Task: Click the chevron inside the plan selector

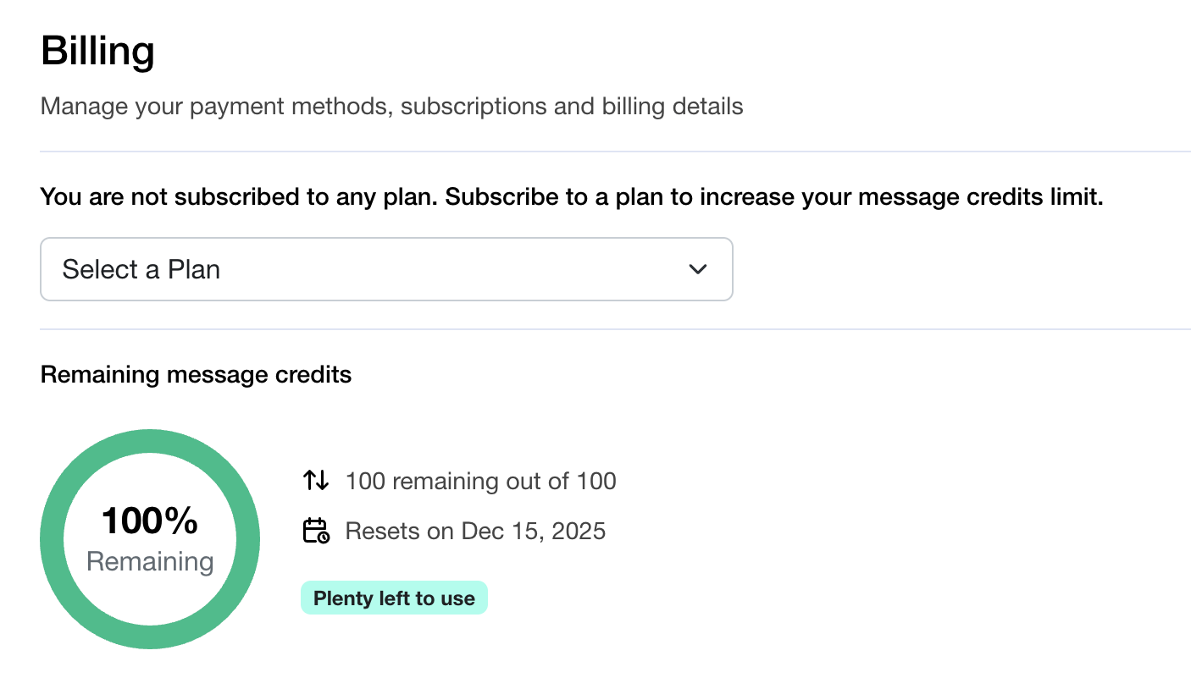Action: (x=698, y=269)
